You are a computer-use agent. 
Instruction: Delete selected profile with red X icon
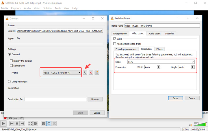click(x=91, y=73)
